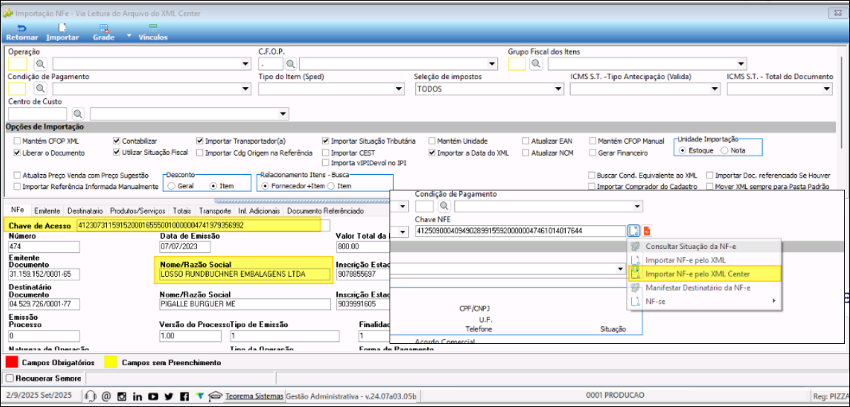Open the Instagram icon in status bar

pos(122,396)
